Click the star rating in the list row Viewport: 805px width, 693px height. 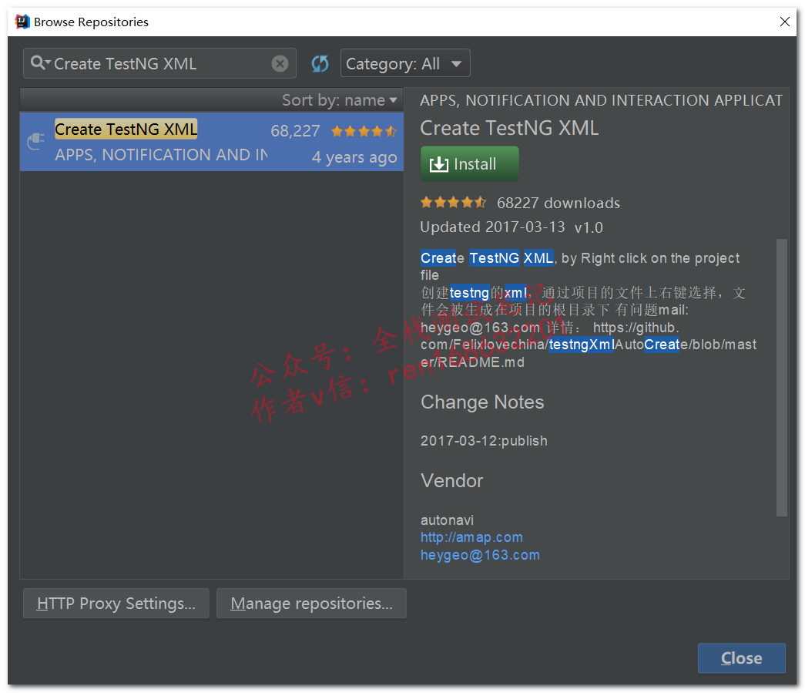pyautogui.click(x=364, y=131)
